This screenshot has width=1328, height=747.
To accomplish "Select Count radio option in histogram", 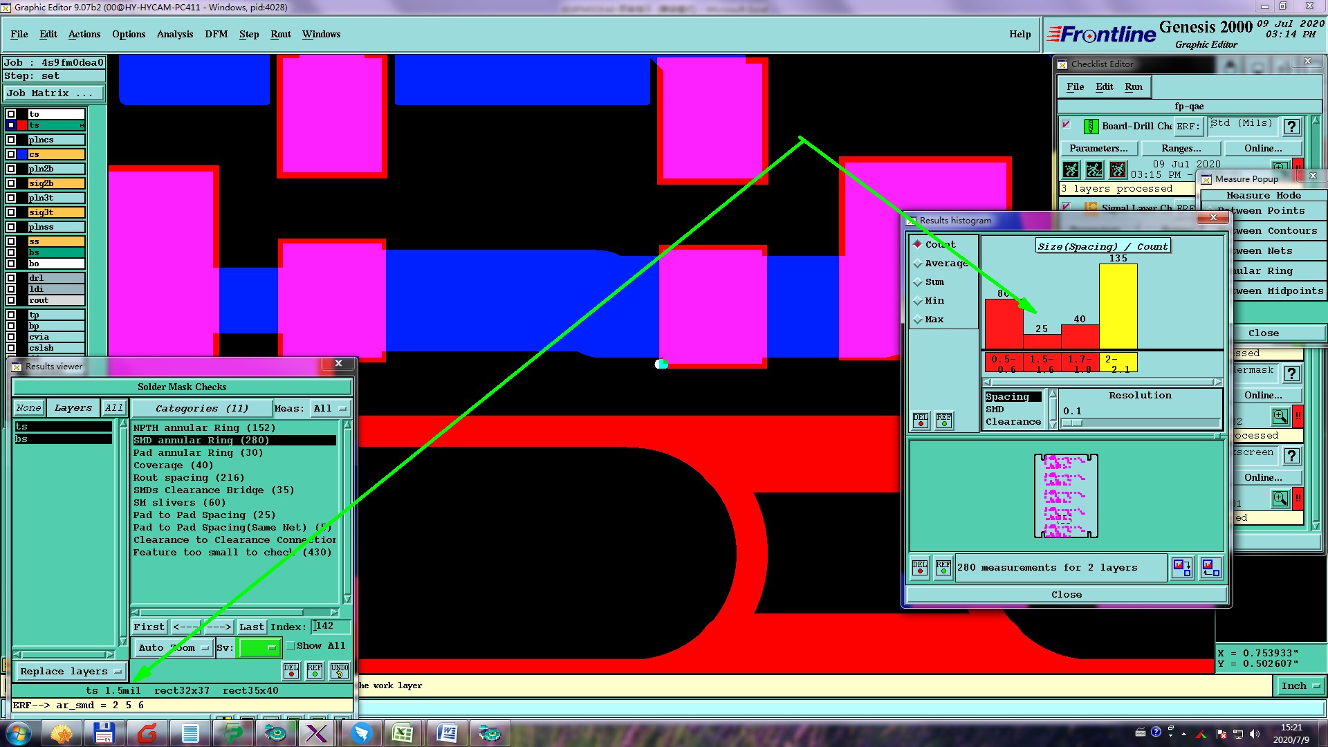I will pos(934,244).
